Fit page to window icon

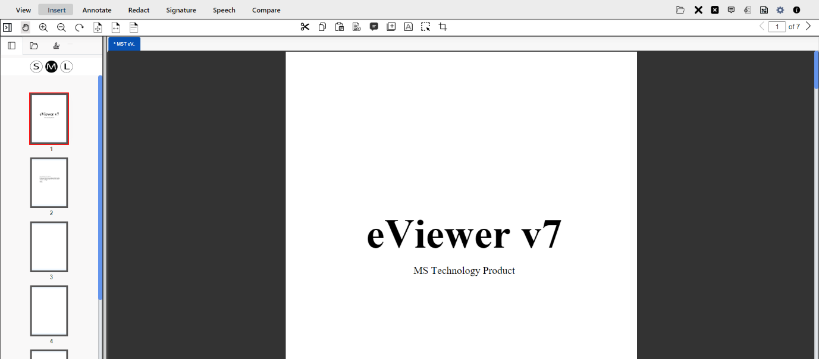(98, 27)
